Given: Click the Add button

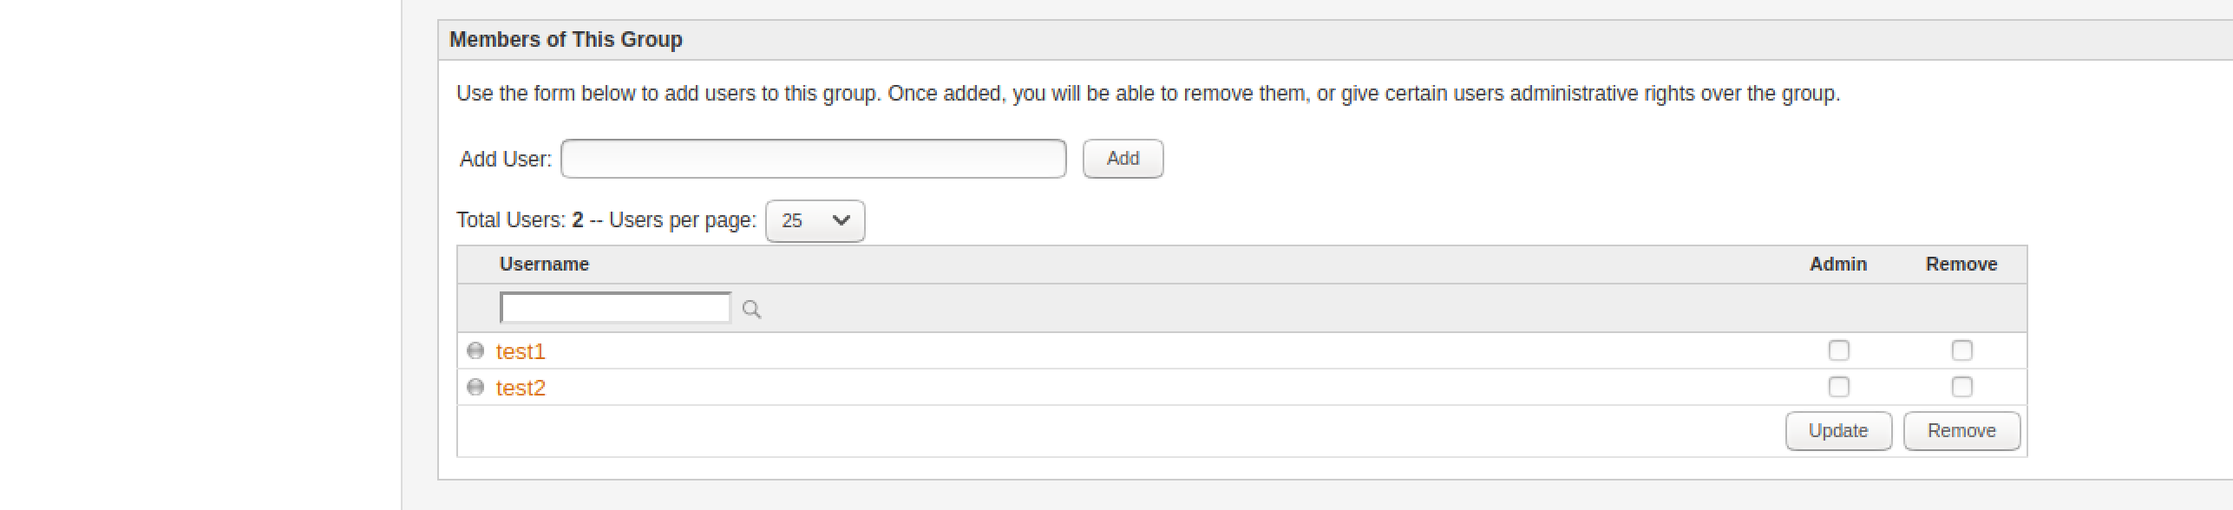Looking at the screenshot, I should 1123,159.
